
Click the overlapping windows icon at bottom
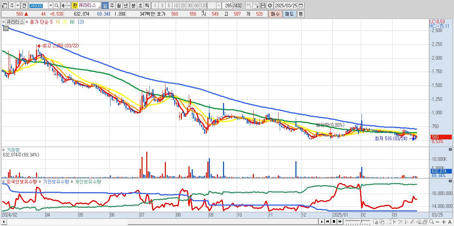[382, 222]
